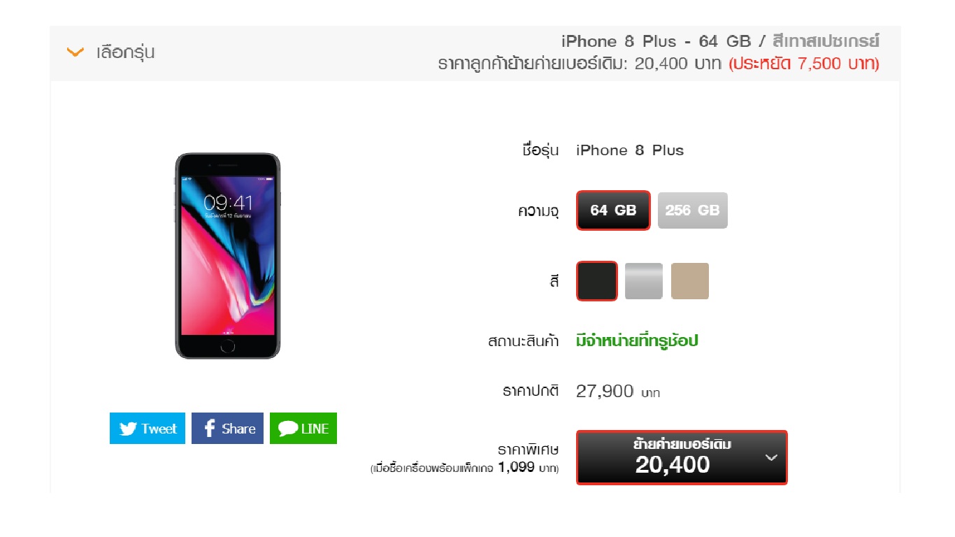
Task: Choose the 256 GB capacity option
Action: click(x=692, y=210)
